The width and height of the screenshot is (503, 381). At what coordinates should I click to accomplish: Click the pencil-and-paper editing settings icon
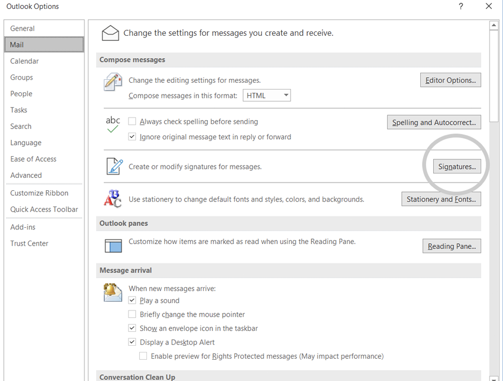(112, 82)
